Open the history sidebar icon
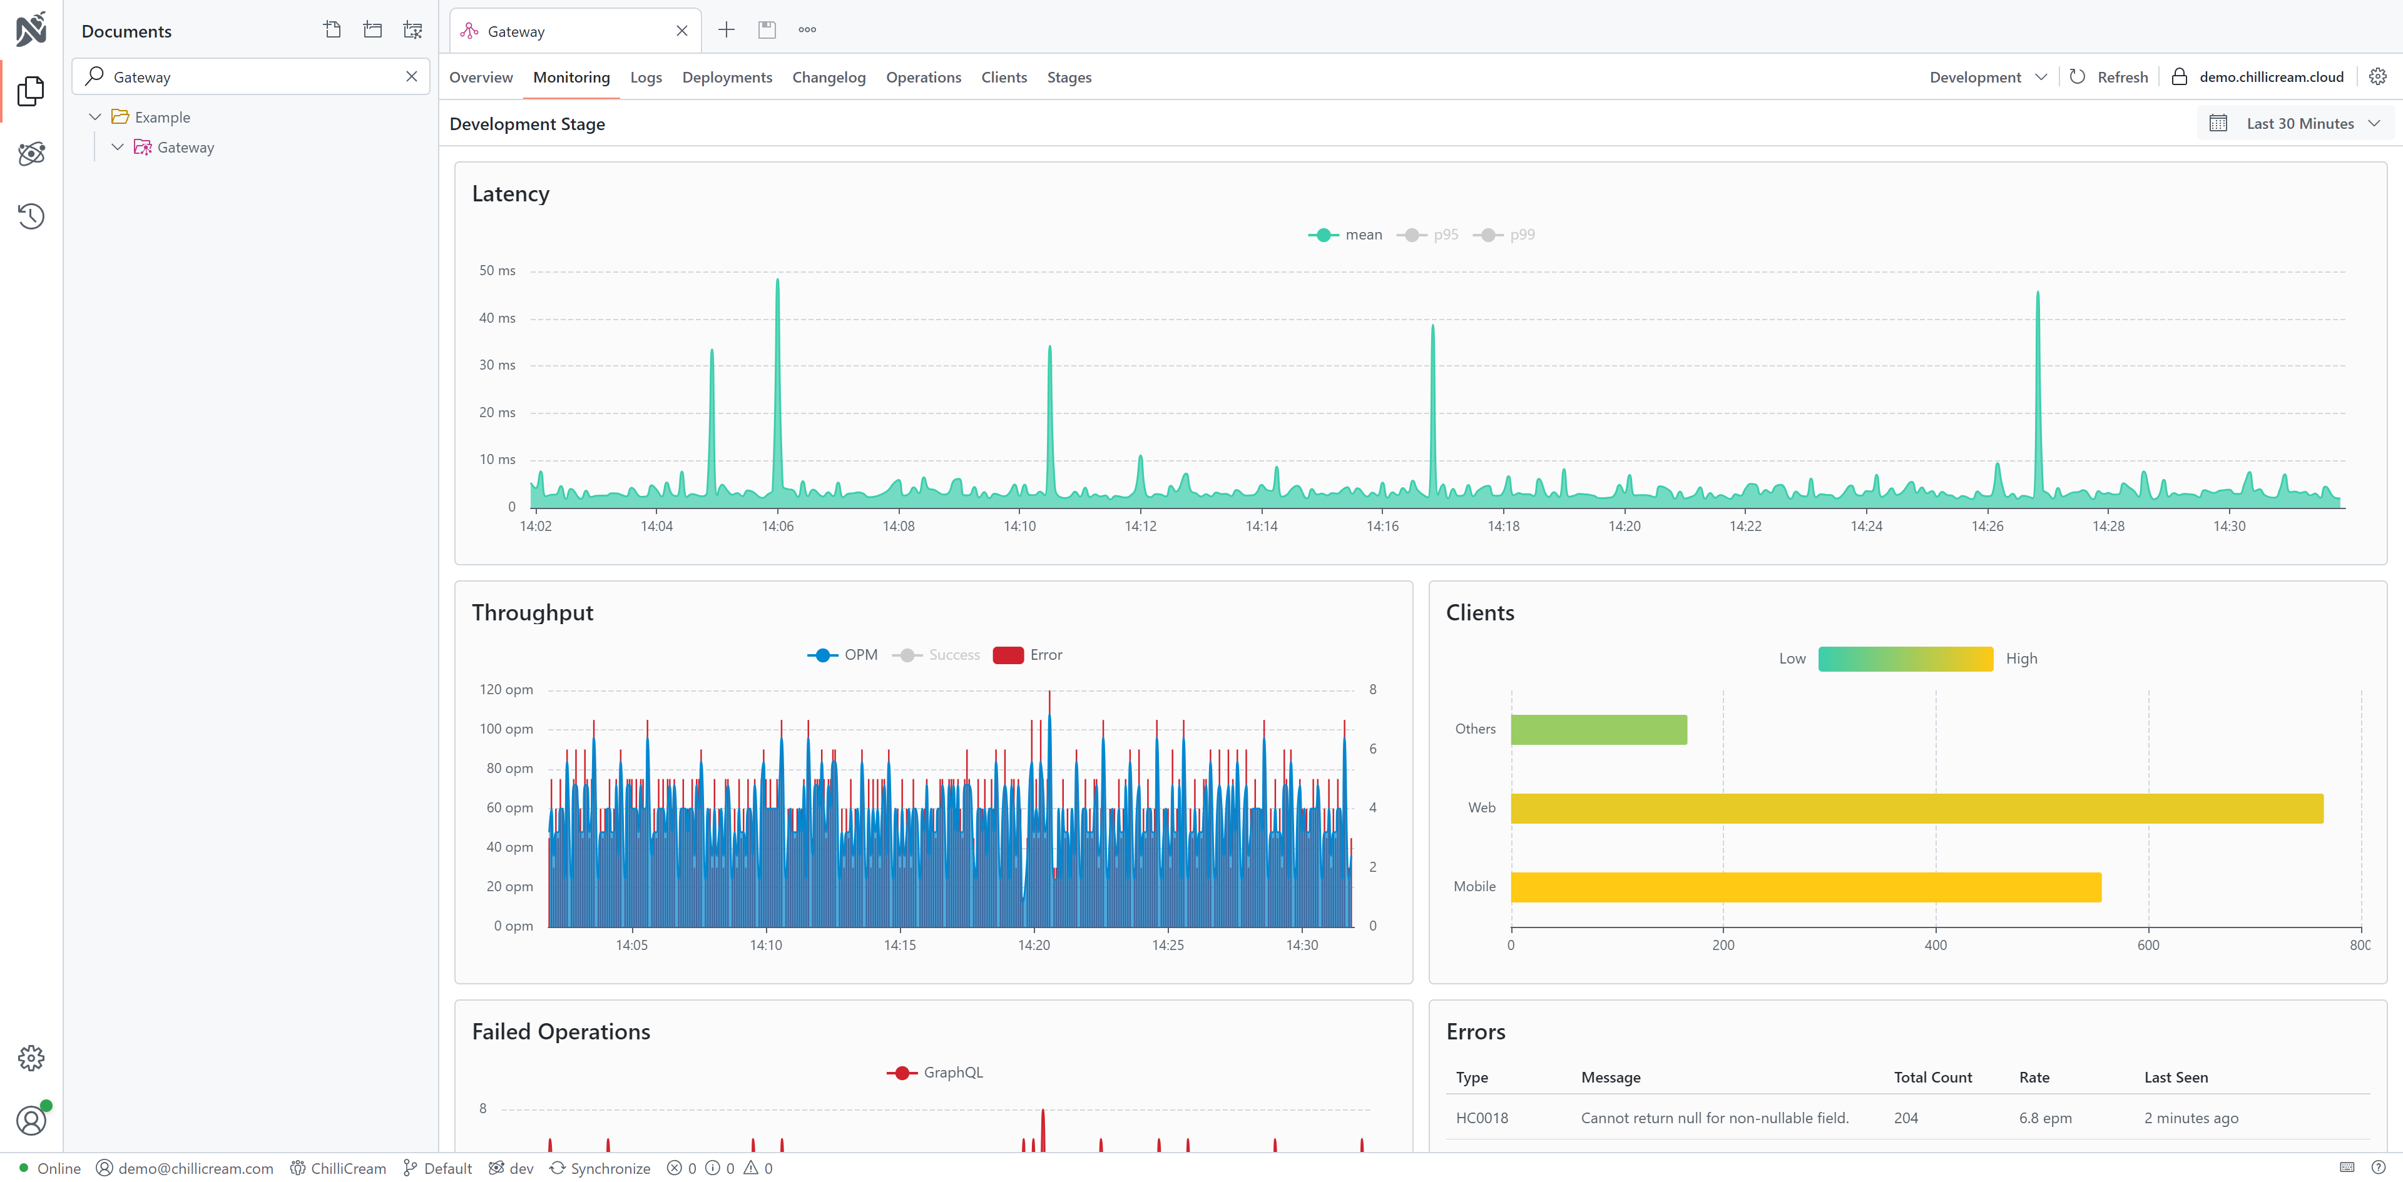This screenshot has height=1182, width=2403. point(31,216)
